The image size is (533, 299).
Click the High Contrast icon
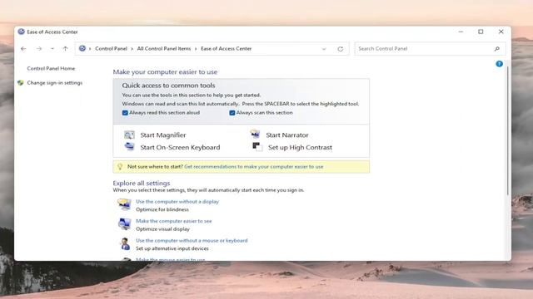[x=257, y=147]
